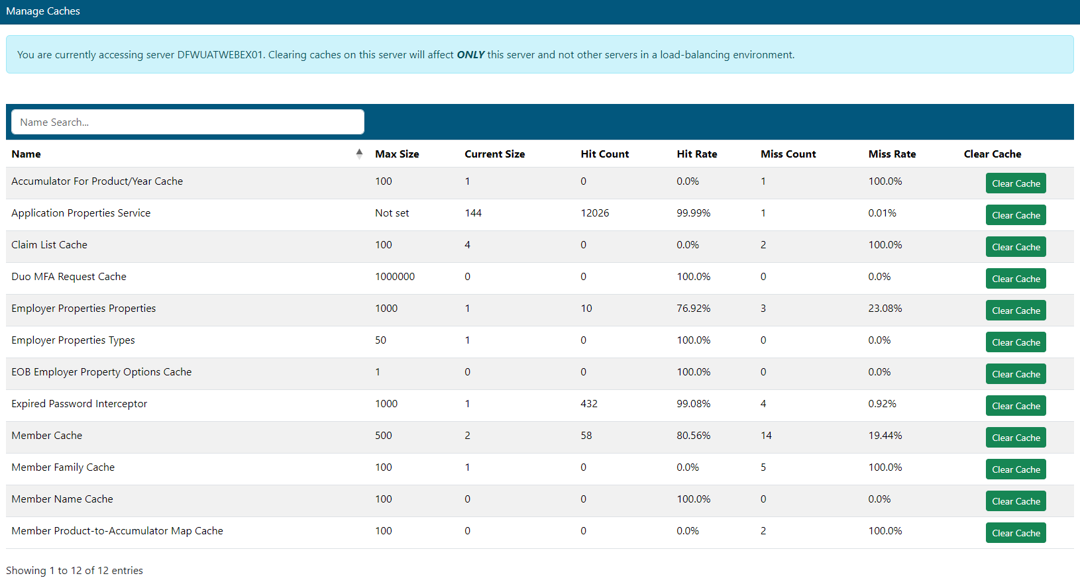Clear the Accumulator For Product/Year Cache

point(1015,183)
